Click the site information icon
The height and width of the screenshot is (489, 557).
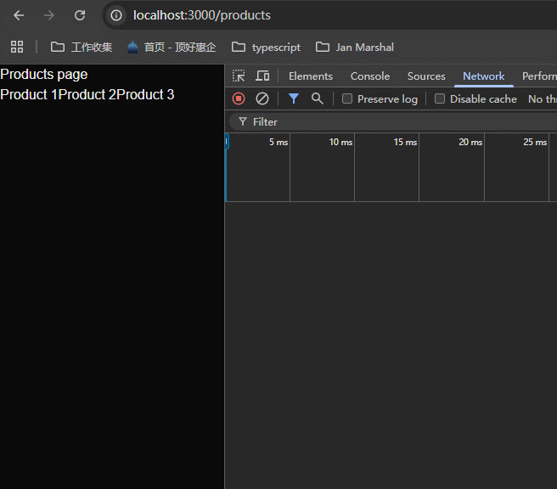coord(117,15)
